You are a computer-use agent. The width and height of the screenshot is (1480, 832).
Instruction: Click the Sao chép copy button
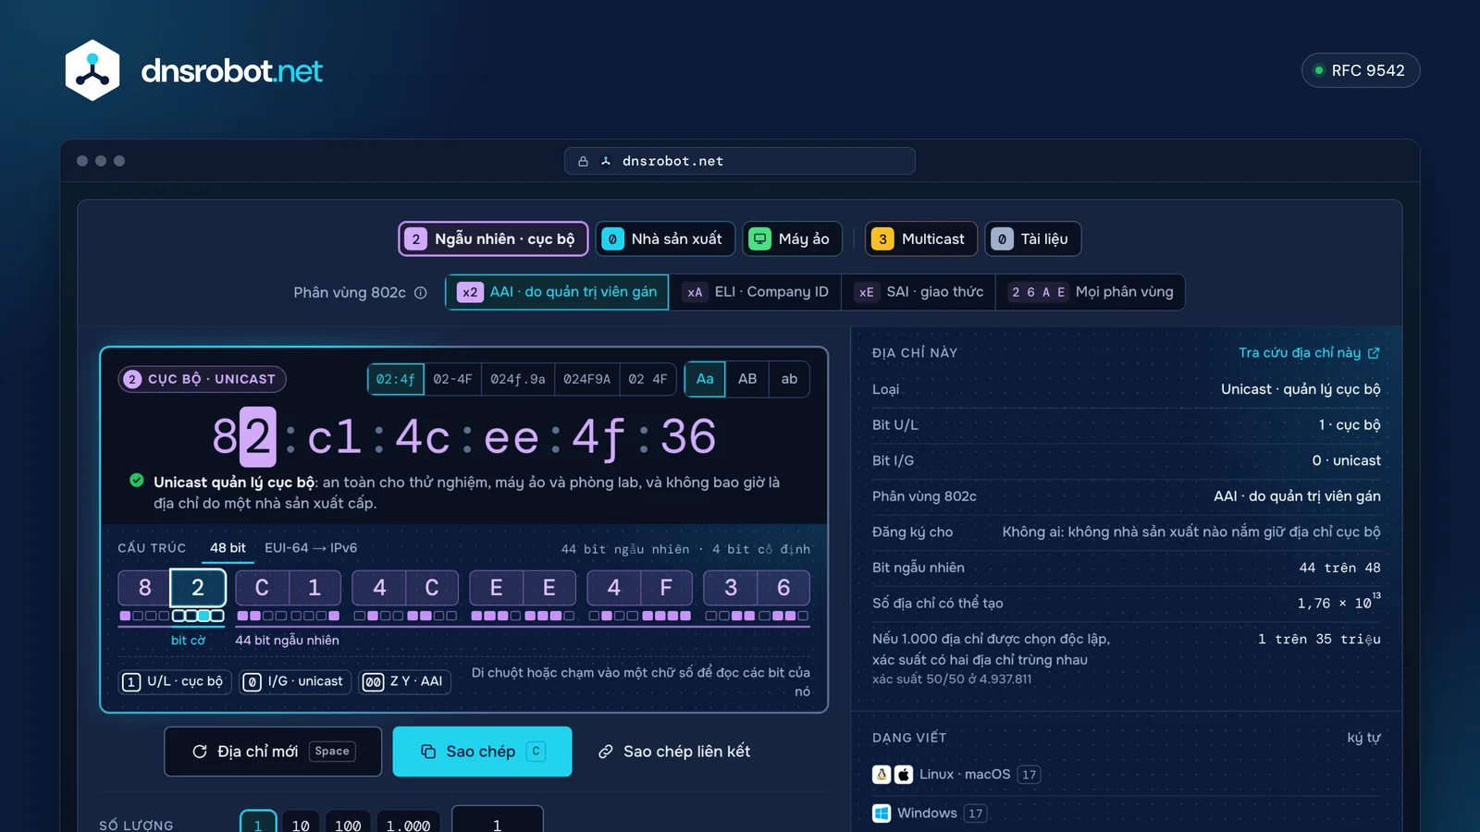[x=482, y=752]
